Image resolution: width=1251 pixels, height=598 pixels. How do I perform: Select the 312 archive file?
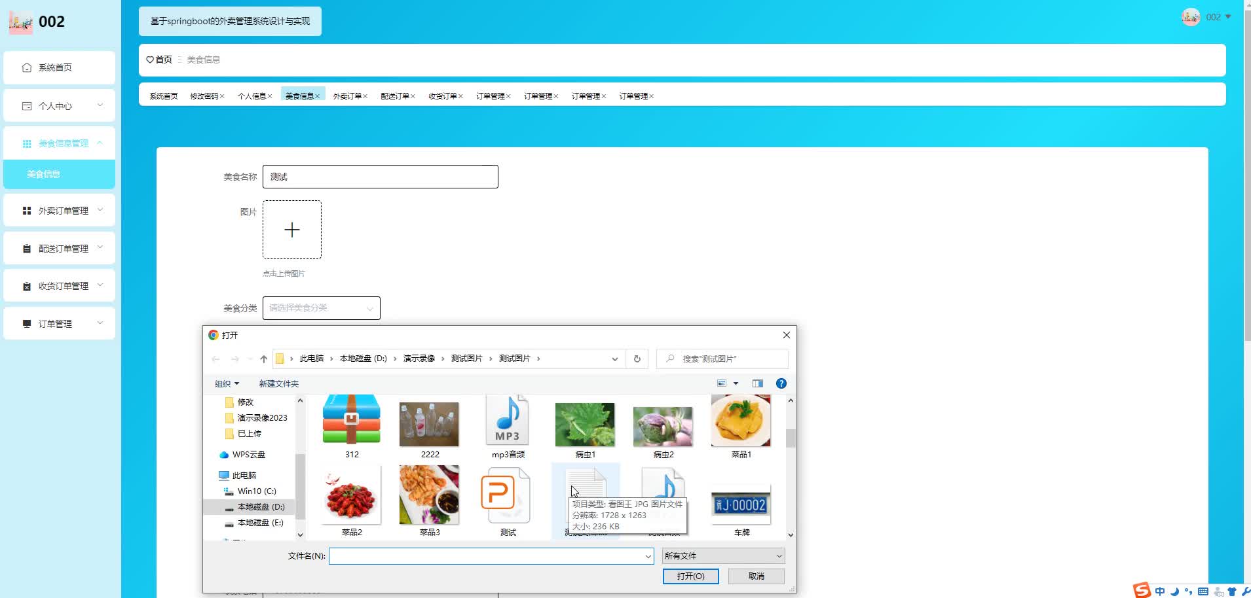[x=352, y=427]
